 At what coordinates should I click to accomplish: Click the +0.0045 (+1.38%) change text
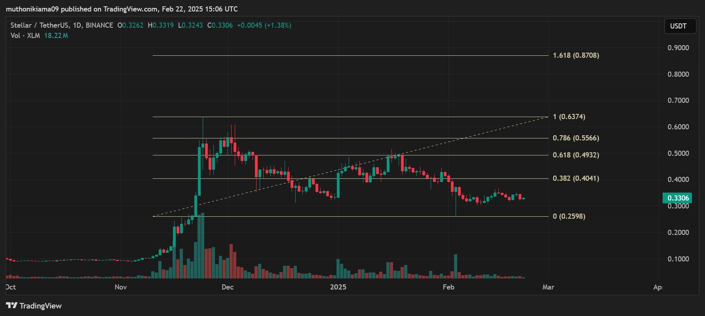264,25
